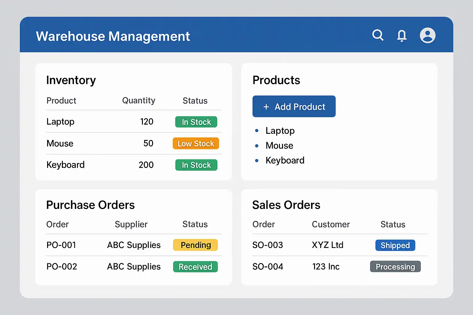Click the Add Product button
The width and height of the screenshot is (473, 315).
pyautogui.click(x=294, y=106)
